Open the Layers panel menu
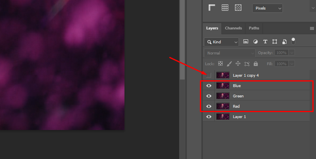The image size is (316, 159). click(312, 29)
